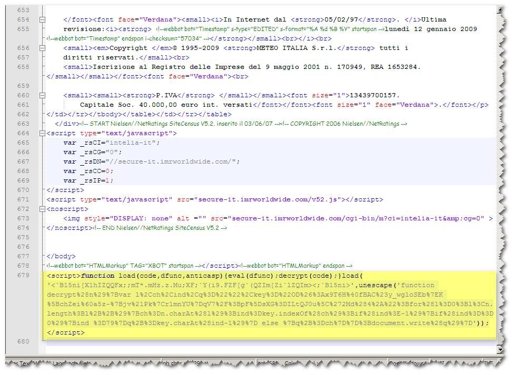Click line number 665 in the margin
The image size is (514, 375).
click(23, 143)
